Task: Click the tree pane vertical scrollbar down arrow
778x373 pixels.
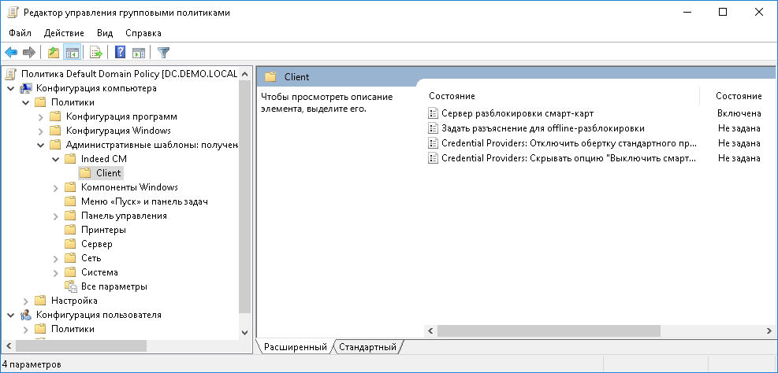Action: click(x=244, y=333)
